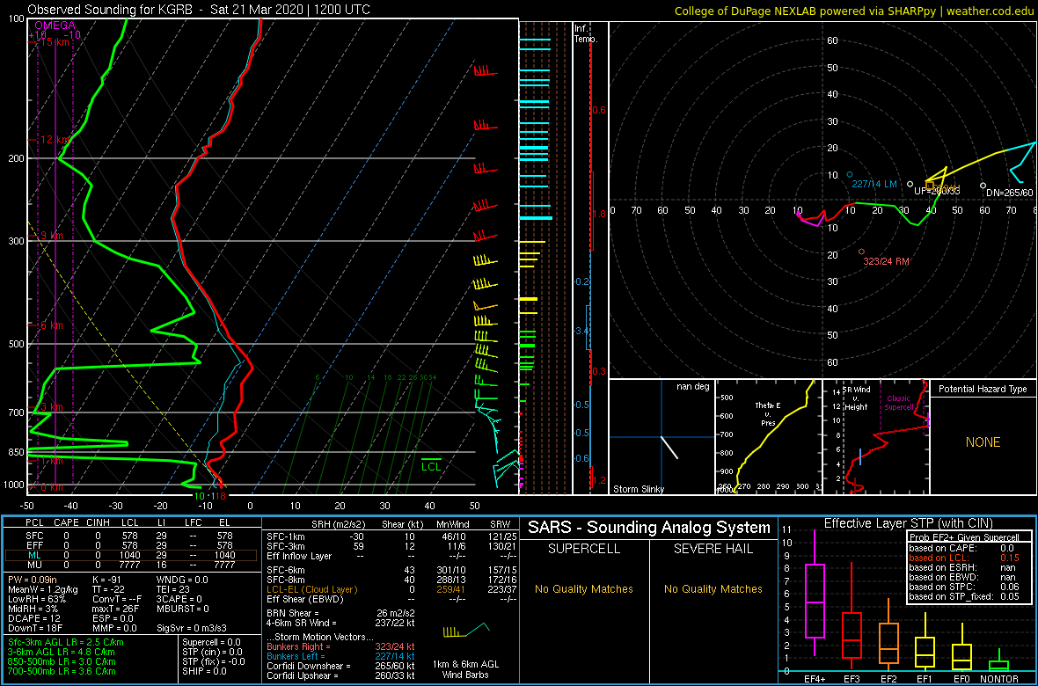Click the SUPERCELL column heading
Viewport: 1038px width, 686px height.
583,549
